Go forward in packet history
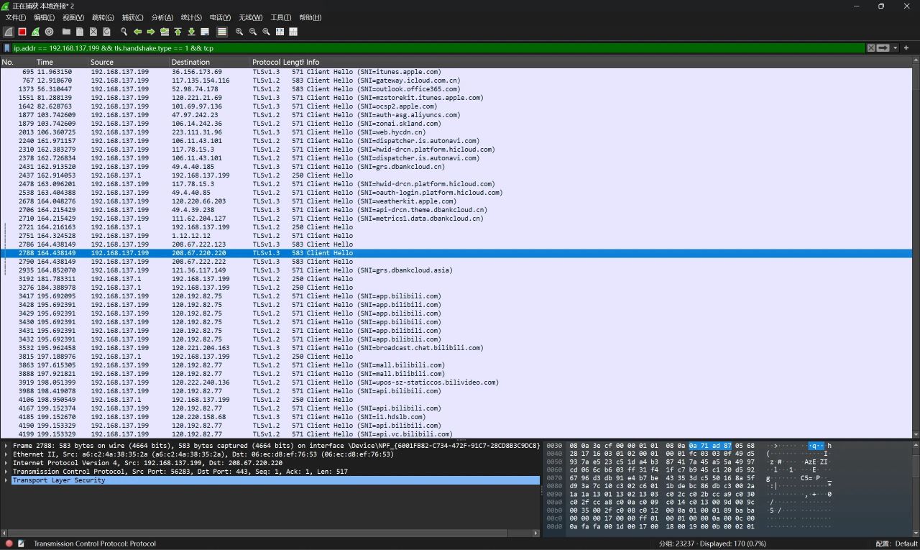 [151, 32]
